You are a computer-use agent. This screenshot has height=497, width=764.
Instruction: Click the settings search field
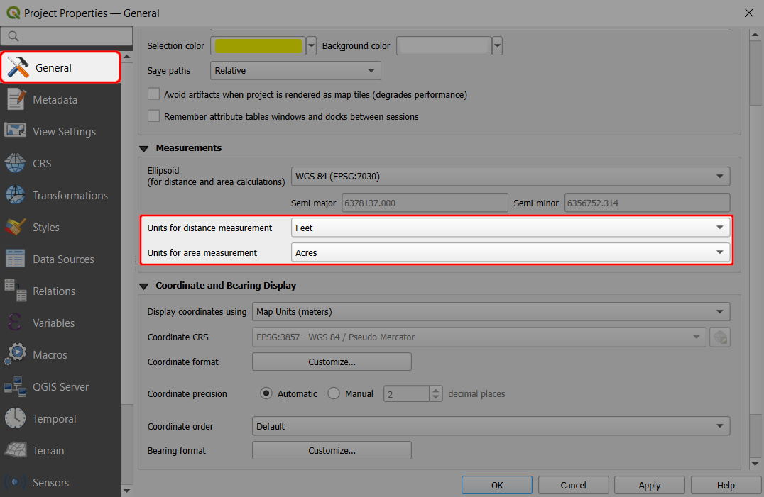coord(67,36)
